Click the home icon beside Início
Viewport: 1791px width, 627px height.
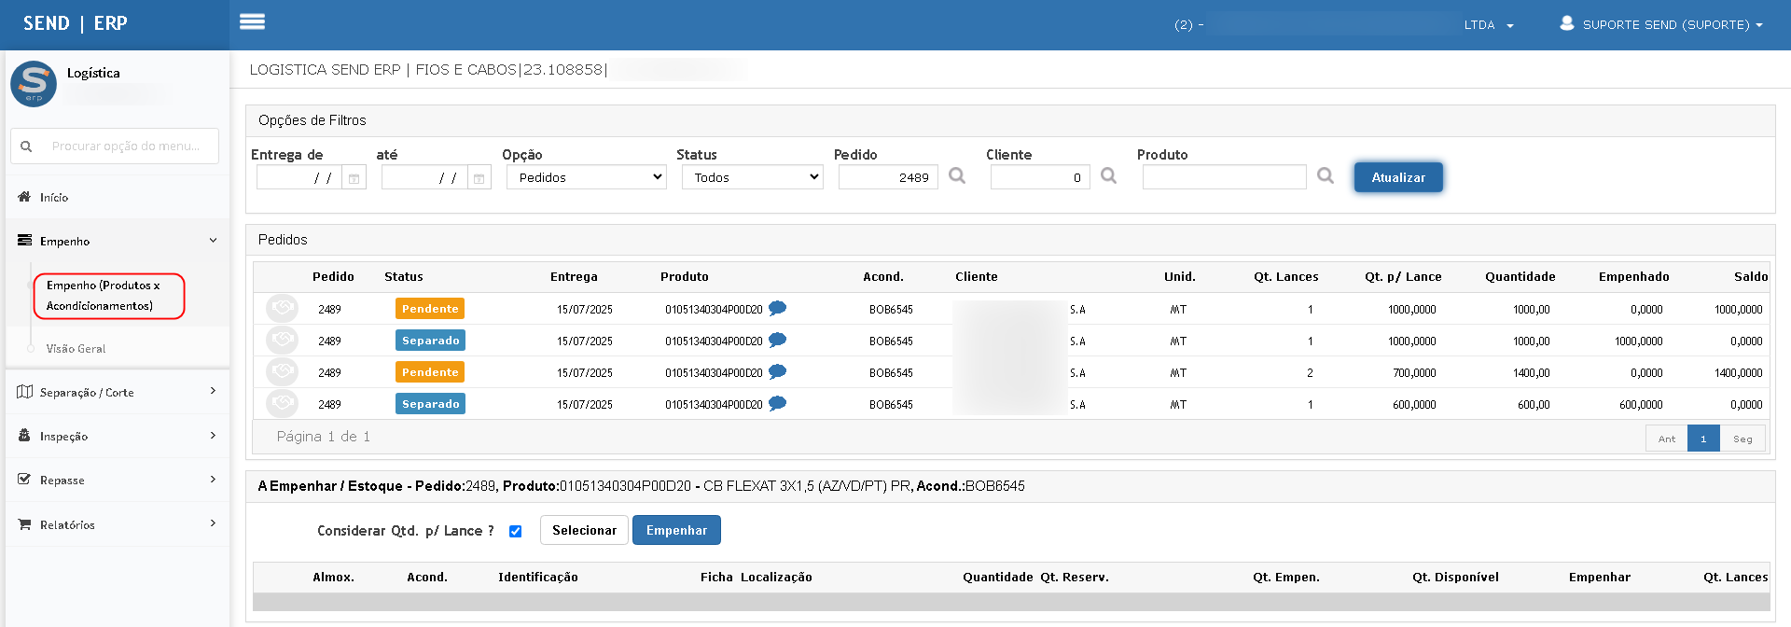click(24, 197)
